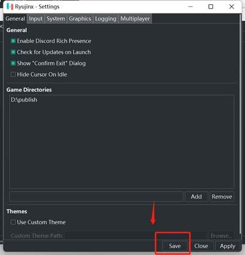
Task: Uncheck Check for Updates on Launch
Action: click(x=13, y=52)
